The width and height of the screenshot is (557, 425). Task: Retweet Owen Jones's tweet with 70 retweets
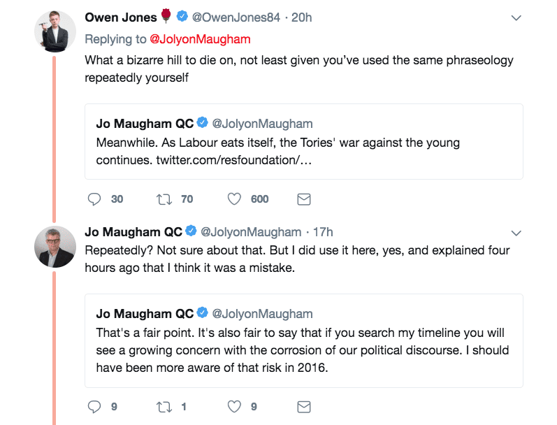click(164, 199)
